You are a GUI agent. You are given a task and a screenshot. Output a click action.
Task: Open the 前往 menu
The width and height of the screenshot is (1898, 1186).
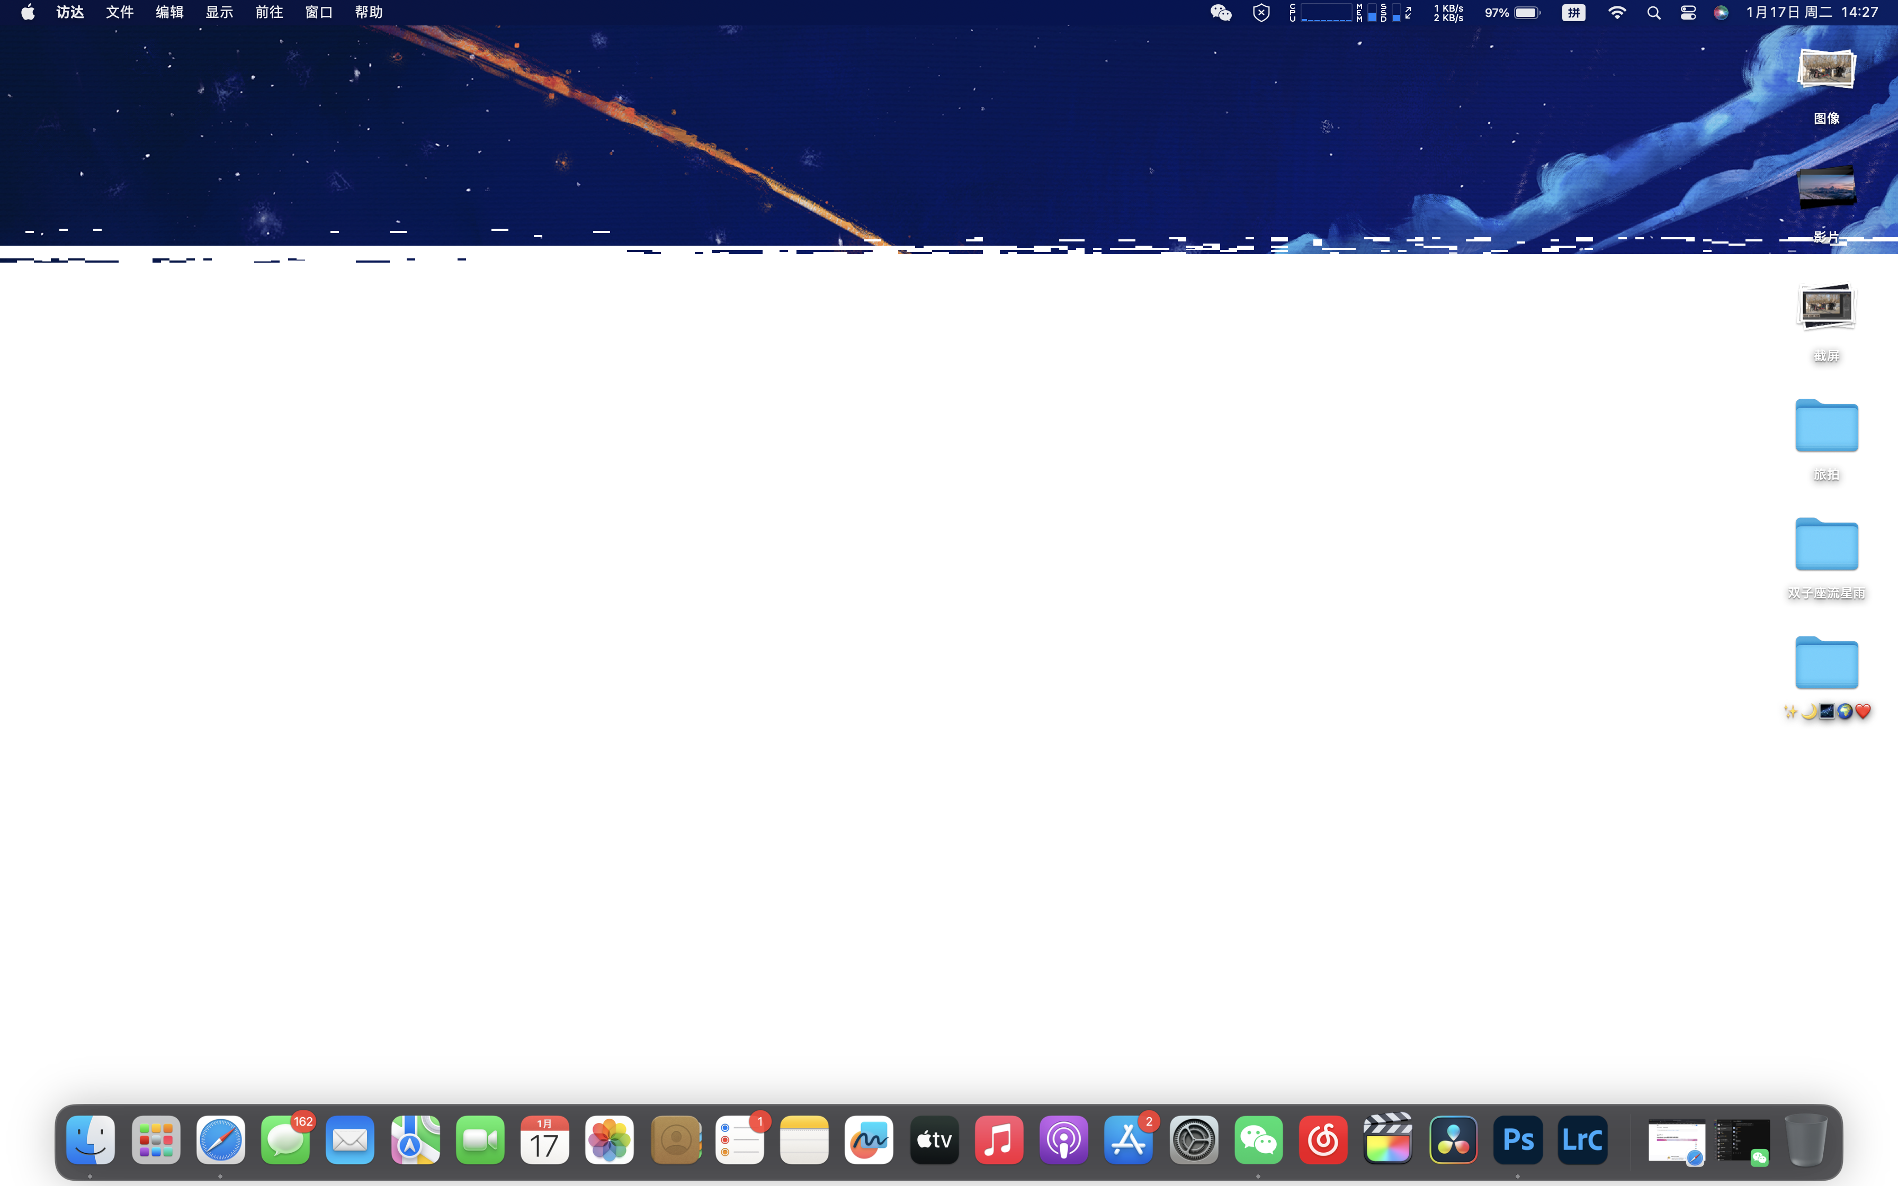[x=269, y=13]
